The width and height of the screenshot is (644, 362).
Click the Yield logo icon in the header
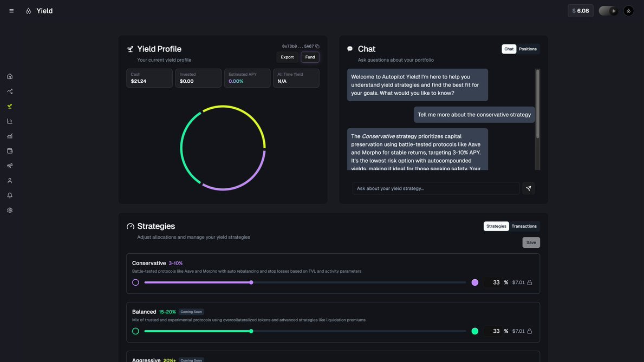click(28, 11)
